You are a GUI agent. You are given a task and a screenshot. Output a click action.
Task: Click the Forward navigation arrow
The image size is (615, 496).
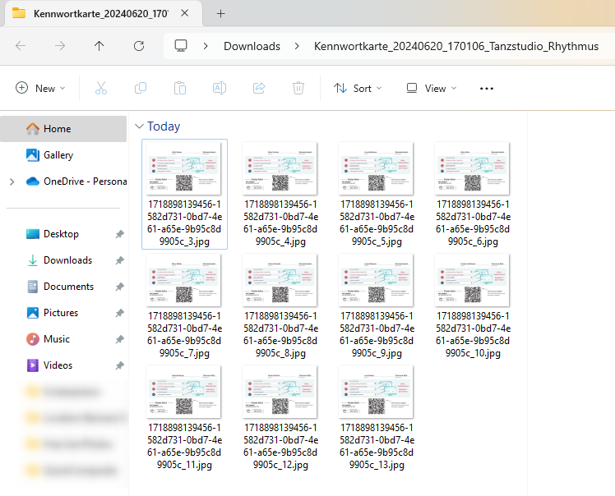pyautogui.click(x=60, y=46)
